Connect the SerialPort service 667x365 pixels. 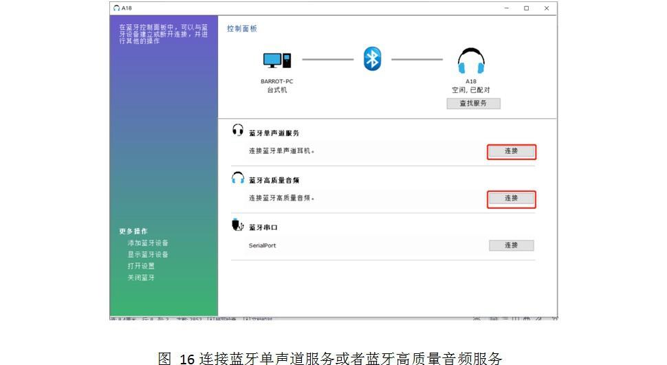(x=511, y=245)
